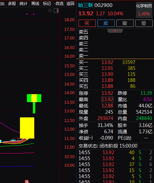Toggle the side panel layout icon

56,11
